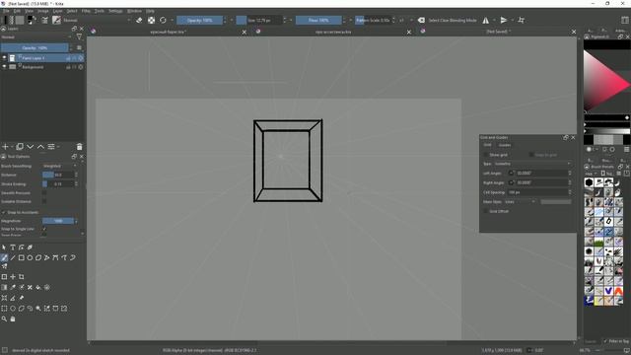The height and width of the screenshot is (355, 631).
Task: Switch to first Russian-named document tab
Action: (x=168, y=32)
